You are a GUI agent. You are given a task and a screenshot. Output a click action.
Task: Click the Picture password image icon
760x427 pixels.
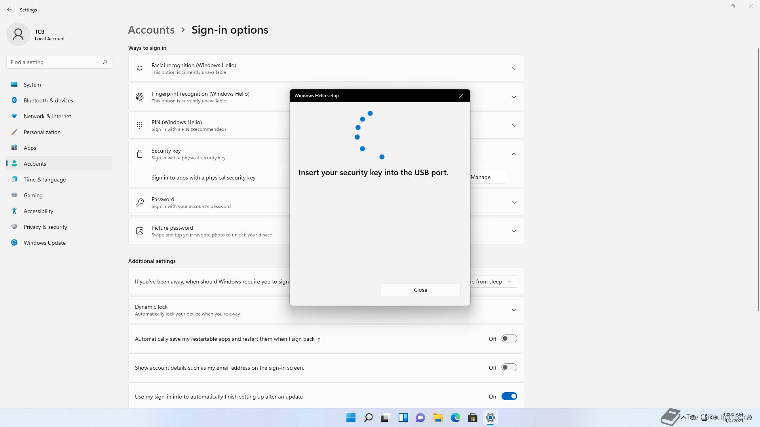tap(140, 231)
